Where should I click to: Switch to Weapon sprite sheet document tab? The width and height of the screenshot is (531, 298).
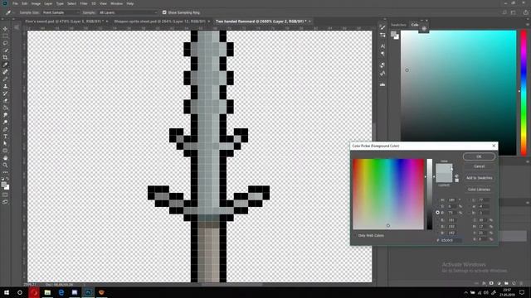coord(159,22)
